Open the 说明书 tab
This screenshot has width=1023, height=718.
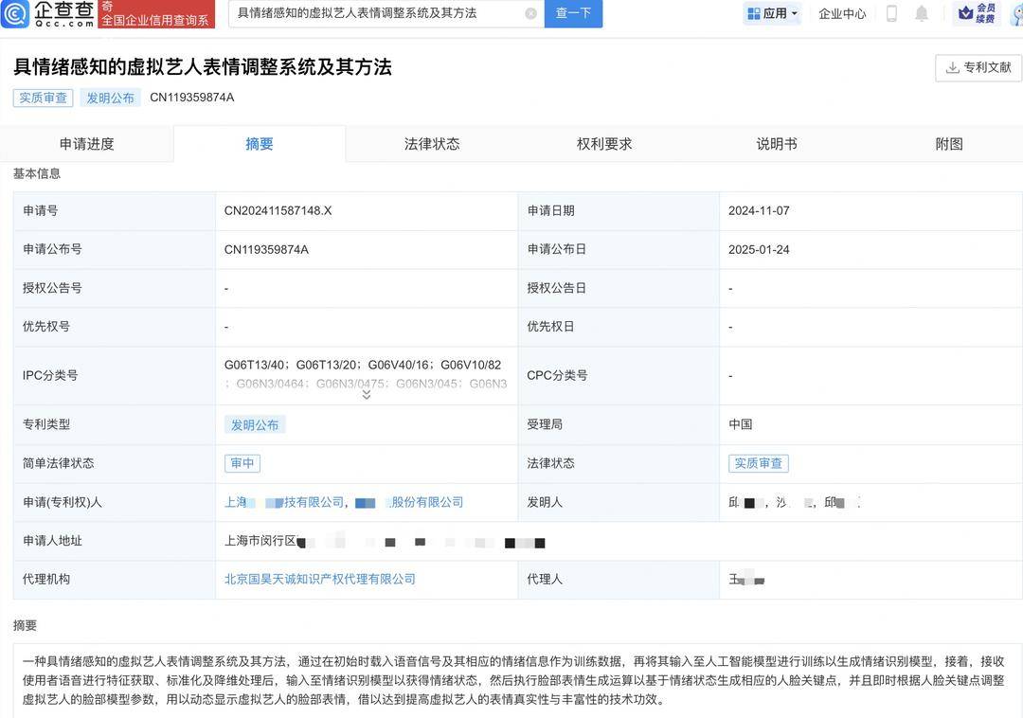(776, 144)
